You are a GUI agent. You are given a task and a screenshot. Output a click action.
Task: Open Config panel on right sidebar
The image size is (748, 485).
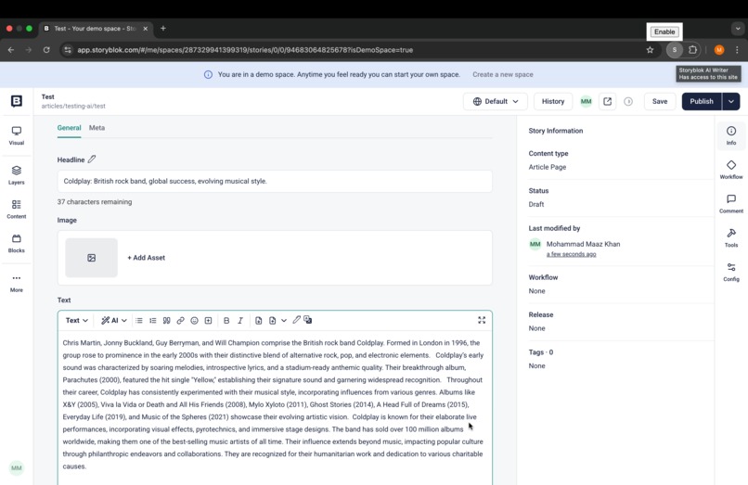[x=731, y=272]
